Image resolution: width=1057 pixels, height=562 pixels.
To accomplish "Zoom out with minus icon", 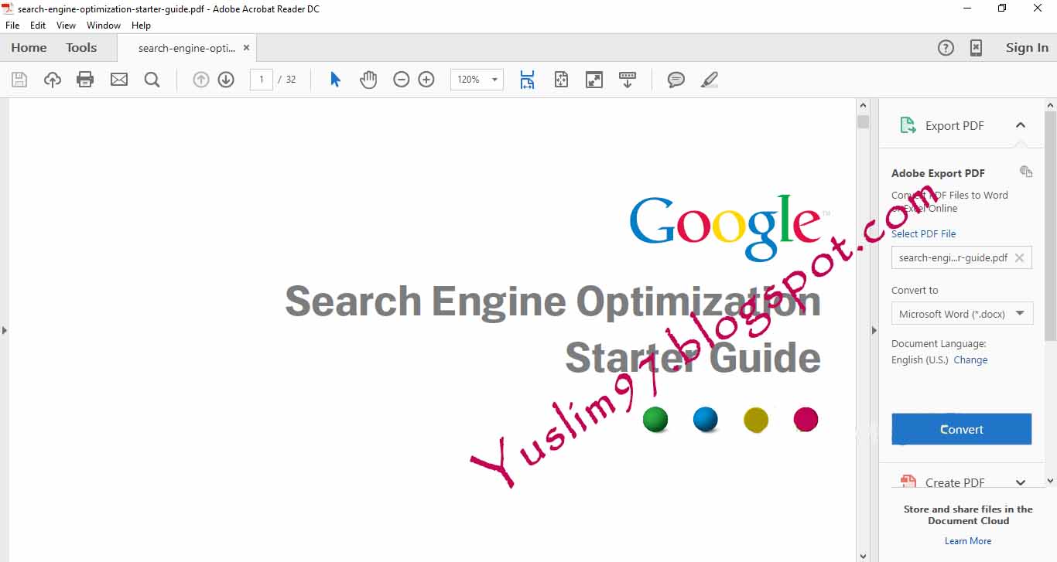I will pyautogui.click(x=401, y=80).
